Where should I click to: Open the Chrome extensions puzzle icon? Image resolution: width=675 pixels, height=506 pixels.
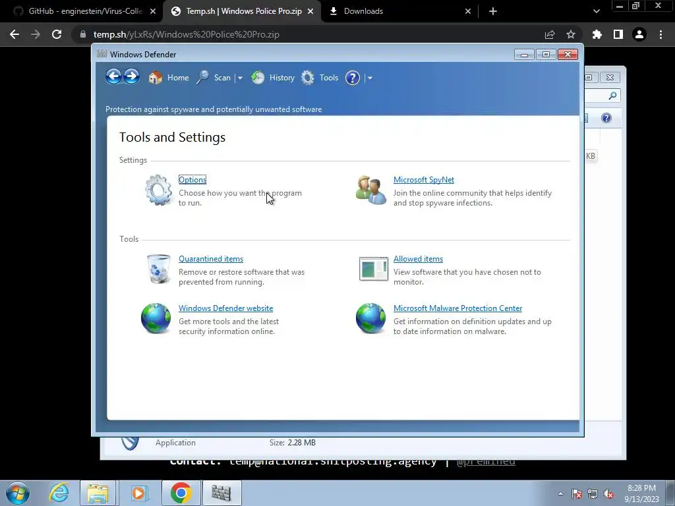pyautogui.click(x=597, y=34)
